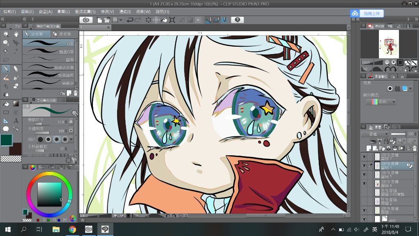Select the 擬真G筆 brush preset
This screenshot has height=236, width=419.
[49, 51]
